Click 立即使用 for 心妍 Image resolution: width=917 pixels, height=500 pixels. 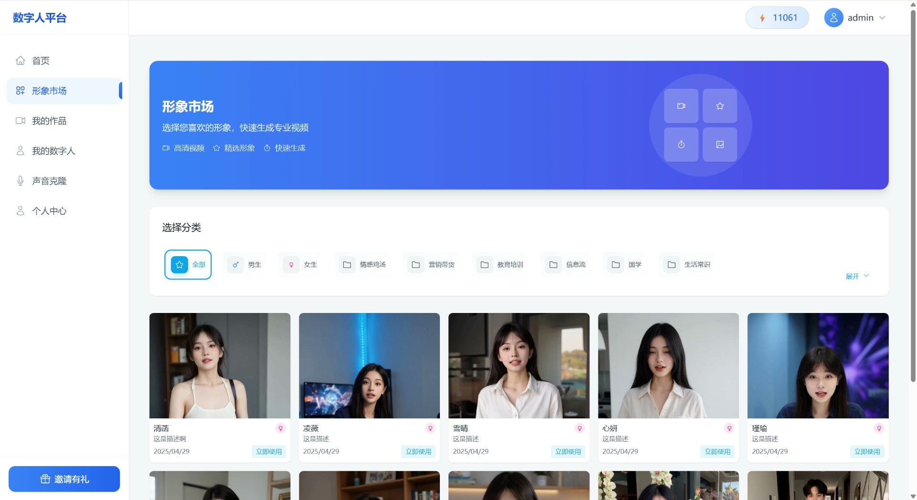click(x=717, y=452)
